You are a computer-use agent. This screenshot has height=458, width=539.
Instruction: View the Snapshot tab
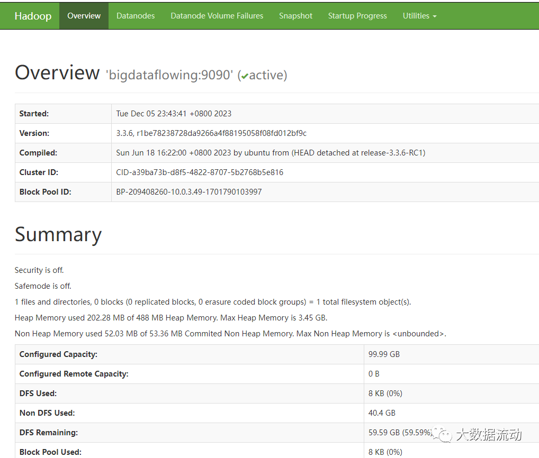295,15
